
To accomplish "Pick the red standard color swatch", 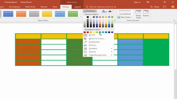I will (88, 32).
